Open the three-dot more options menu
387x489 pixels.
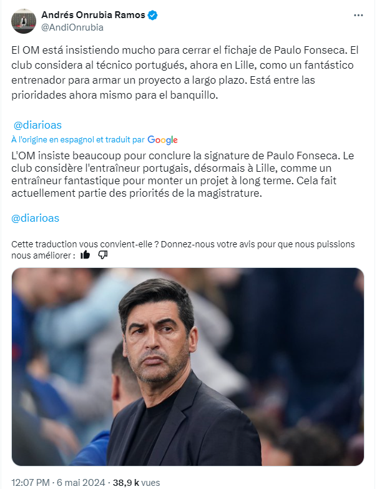point(358,15)
